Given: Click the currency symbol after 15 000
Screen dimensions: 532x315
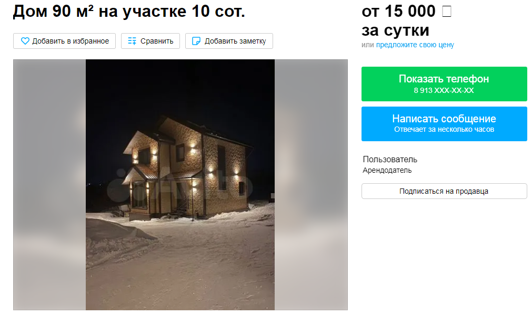Looking at the screenshot, I should click(447, 12).
